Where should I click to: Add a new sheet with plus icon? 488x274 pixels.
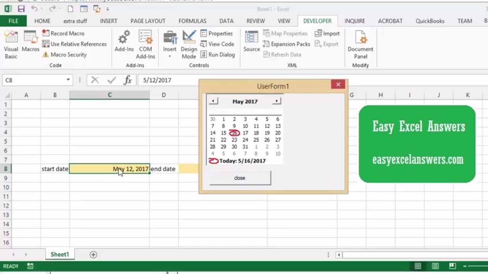93,255
